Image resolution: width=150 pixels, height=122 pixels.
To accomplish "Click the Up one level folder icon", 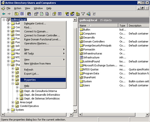I will coord(16,14).
